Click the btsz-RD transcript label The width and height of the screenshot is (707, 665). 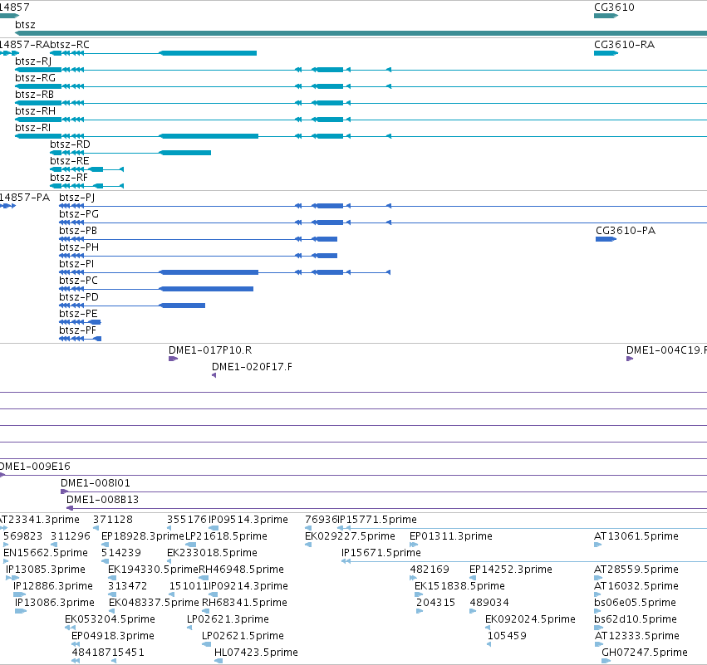tap(70, 144)
